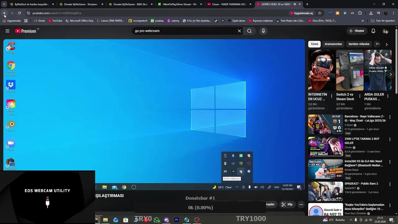398x224 pixels.
Task: Open Premiere Pro from Windows taskbar
Action: pos(177,220)
